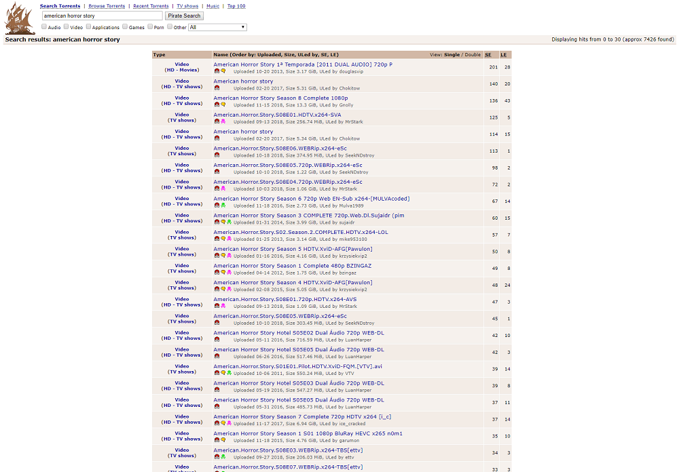Open American Horror Story Season 8 Complete 1080p
Viewport: 679px width, 472px height.
pos(280,98)
